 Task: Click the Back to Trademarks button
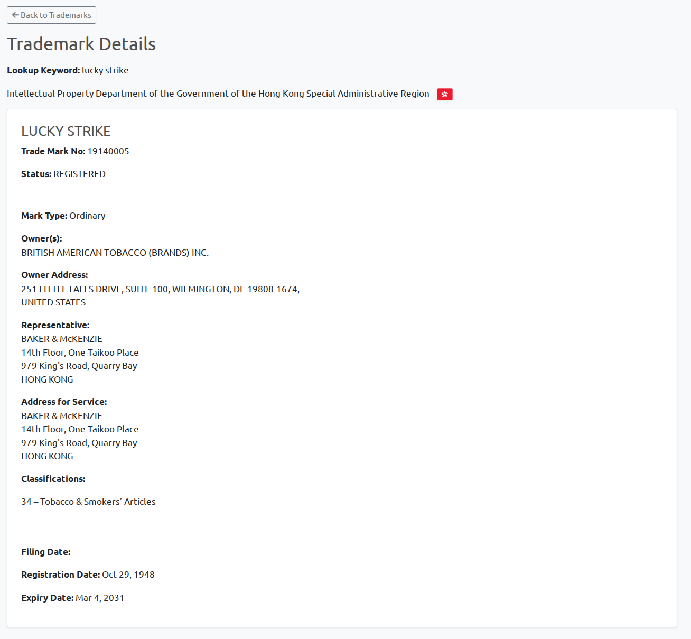point(51,15)
